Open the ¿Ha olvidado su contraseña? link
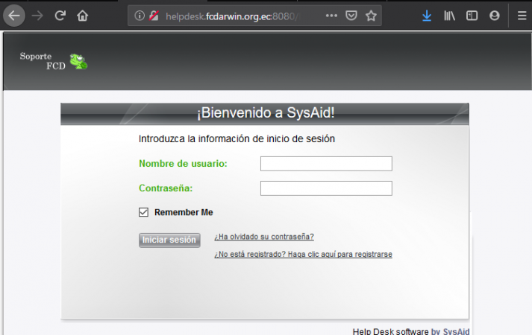This screenshot has width=532, height=335. coord(264,237)
